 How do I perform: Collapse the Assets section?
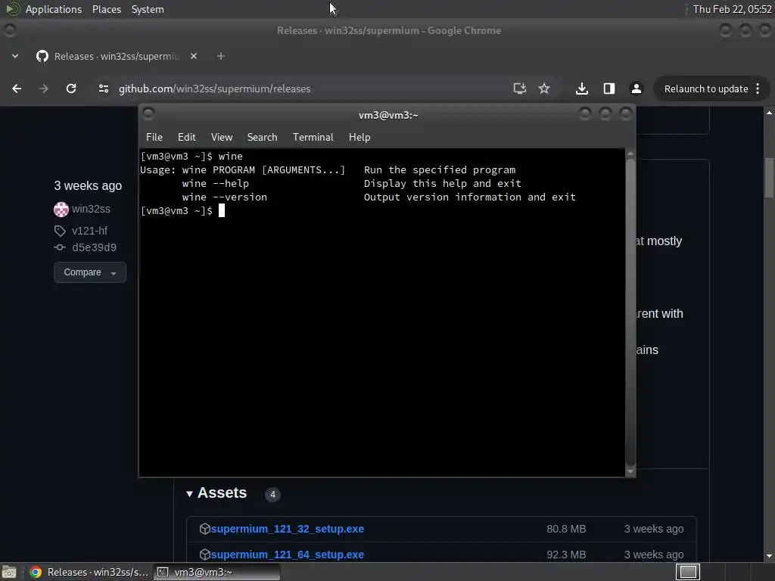click(x=216, y=493)
